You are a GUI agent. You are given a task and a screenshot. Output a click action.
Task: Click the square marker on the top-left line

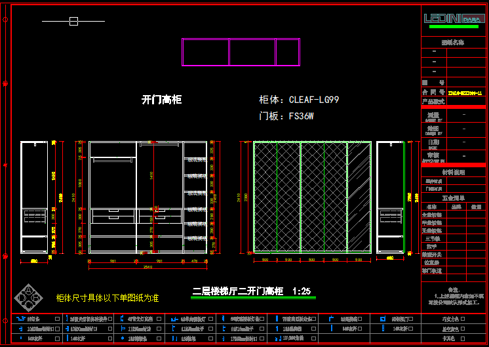tap(73, 21)
